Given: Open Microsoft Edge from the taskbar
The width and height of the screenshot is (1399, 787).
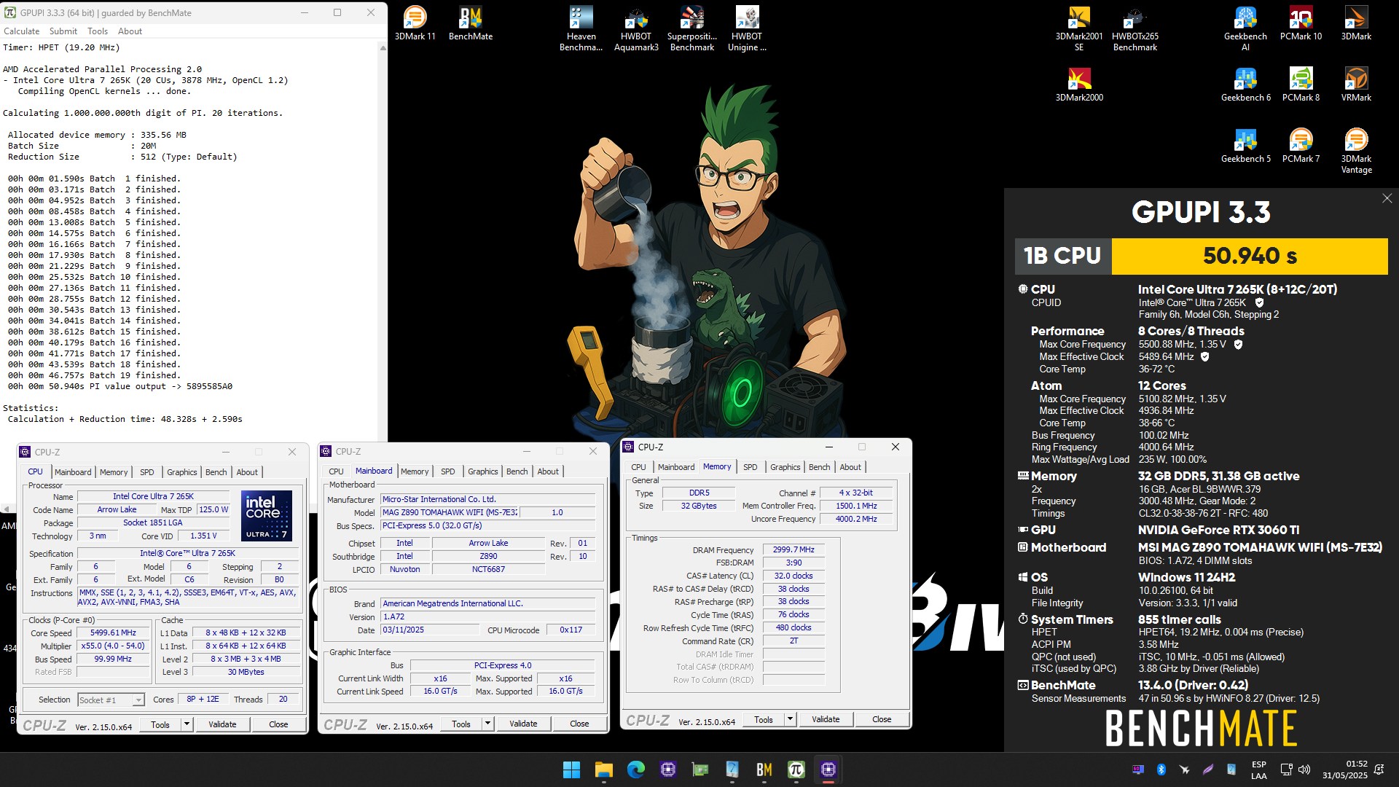Looking at the screenshot, I should pos(635,770).
